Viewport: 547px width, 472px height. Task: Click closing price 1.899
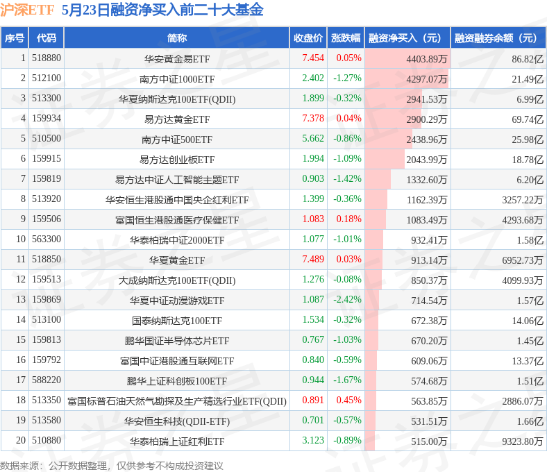point(313,99)
